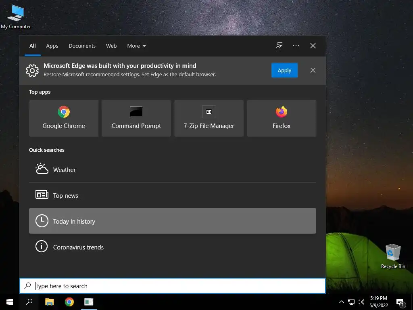Select Today in history quick search
This screenshot has height=310, width=413.
coord(173,221)
